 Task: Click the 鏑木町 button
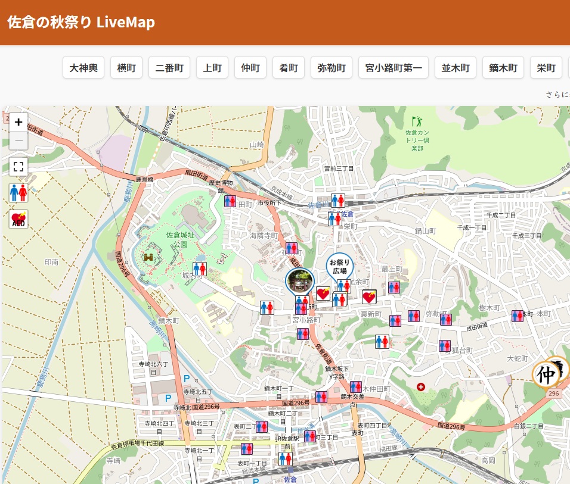503,68
